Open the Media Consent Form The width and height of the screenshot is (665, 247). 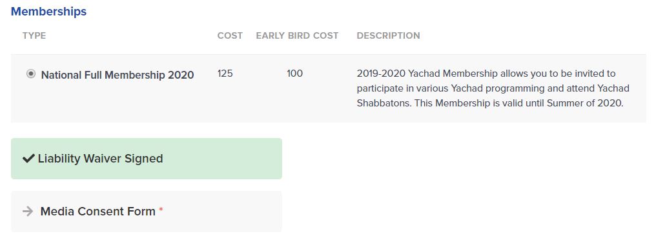click(147, 212)
